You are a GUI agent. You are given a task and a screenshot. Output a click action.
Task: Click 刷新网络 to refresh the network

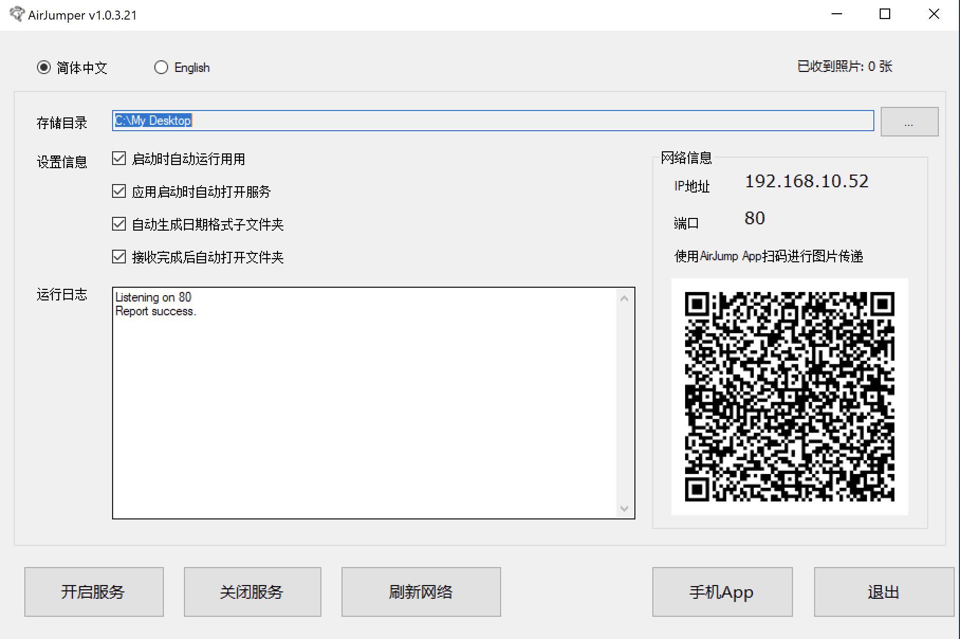pos(421,591)
